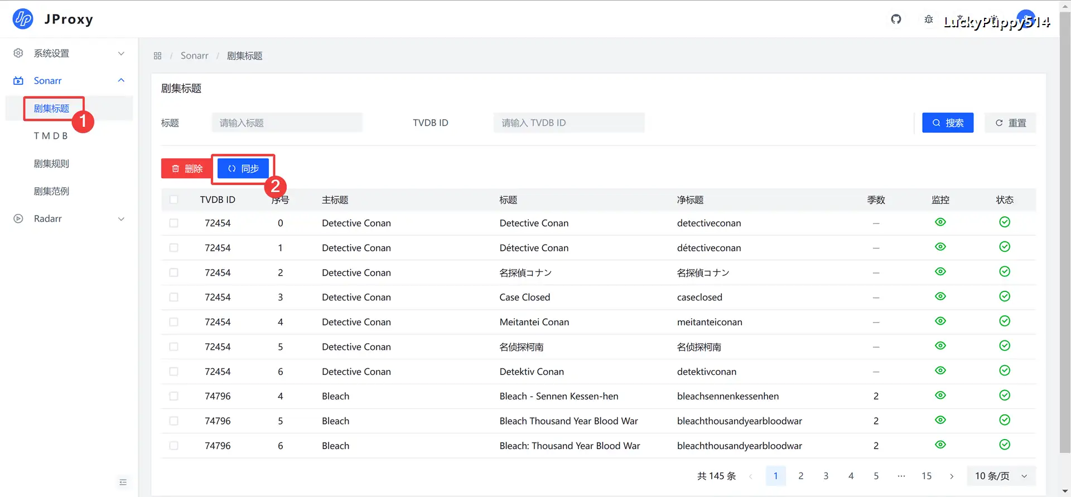This screenshot has height=497, width=1071.
Task: Click monitor eye icon for 名侦探柯南 row
Action: pos(940,345)
